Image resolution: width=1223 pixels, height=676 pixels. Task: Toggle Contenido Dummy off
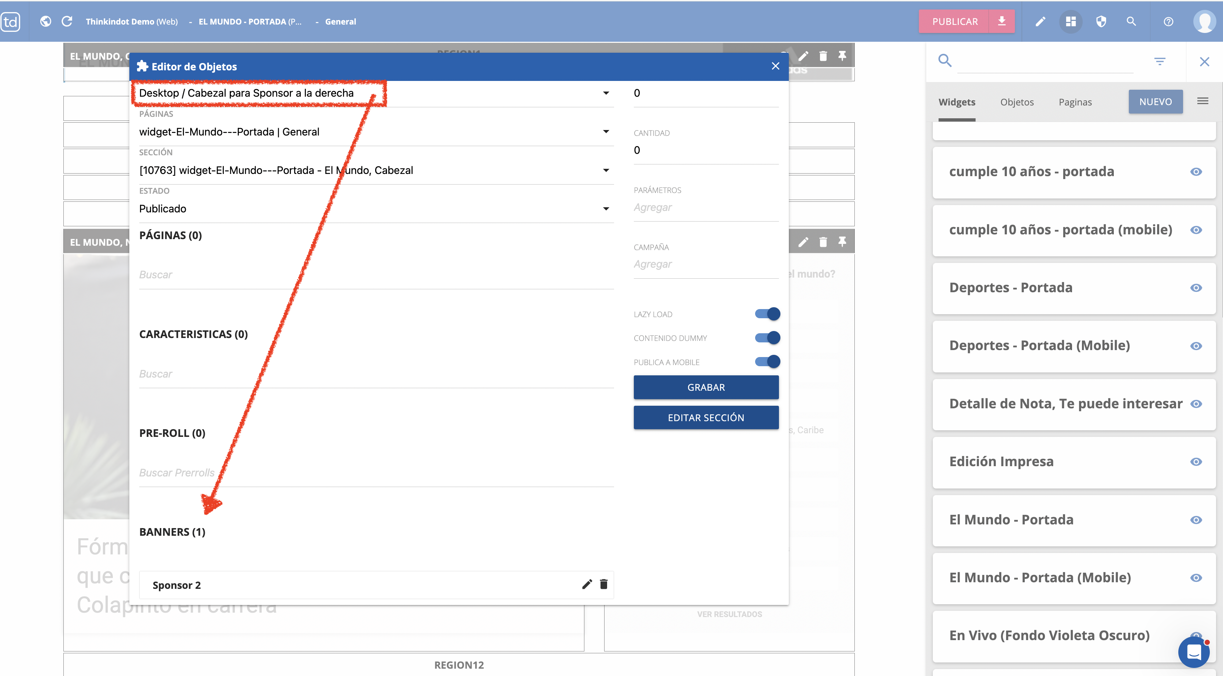(x=767, y=338)
